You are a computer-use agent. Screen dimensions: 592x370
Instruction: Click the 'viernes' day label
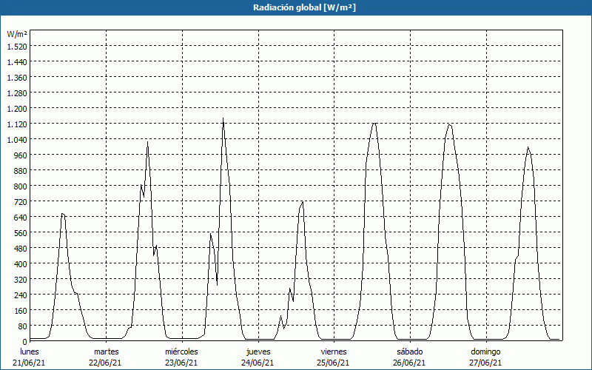tap(334, 351)
